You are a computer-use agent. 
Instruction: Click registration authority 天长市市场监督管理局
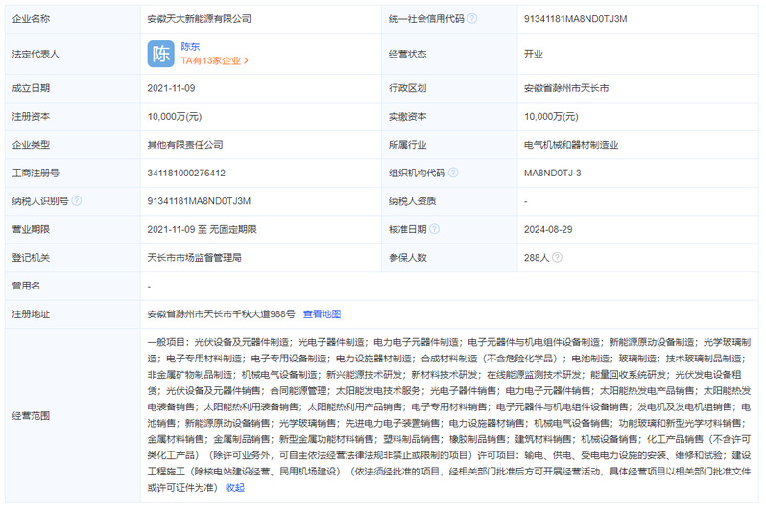[x=194, y=258]
